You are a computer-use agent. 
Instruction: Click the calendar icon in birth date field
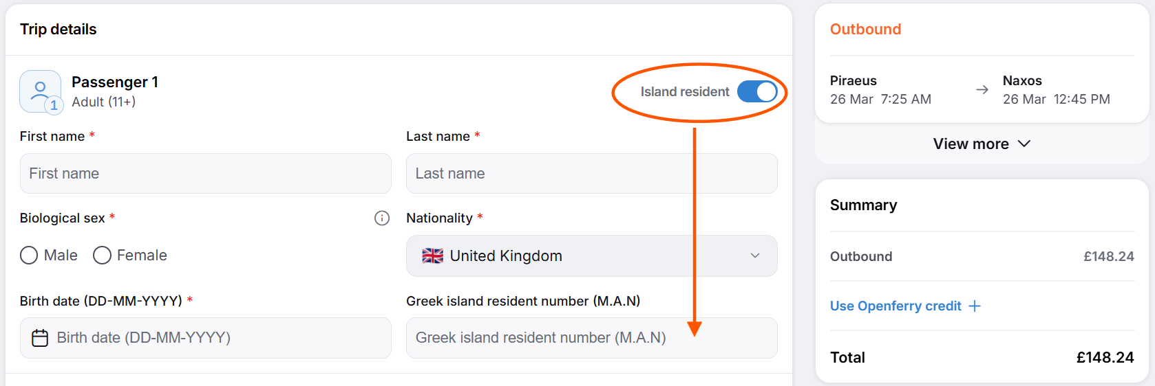point(40,338)
